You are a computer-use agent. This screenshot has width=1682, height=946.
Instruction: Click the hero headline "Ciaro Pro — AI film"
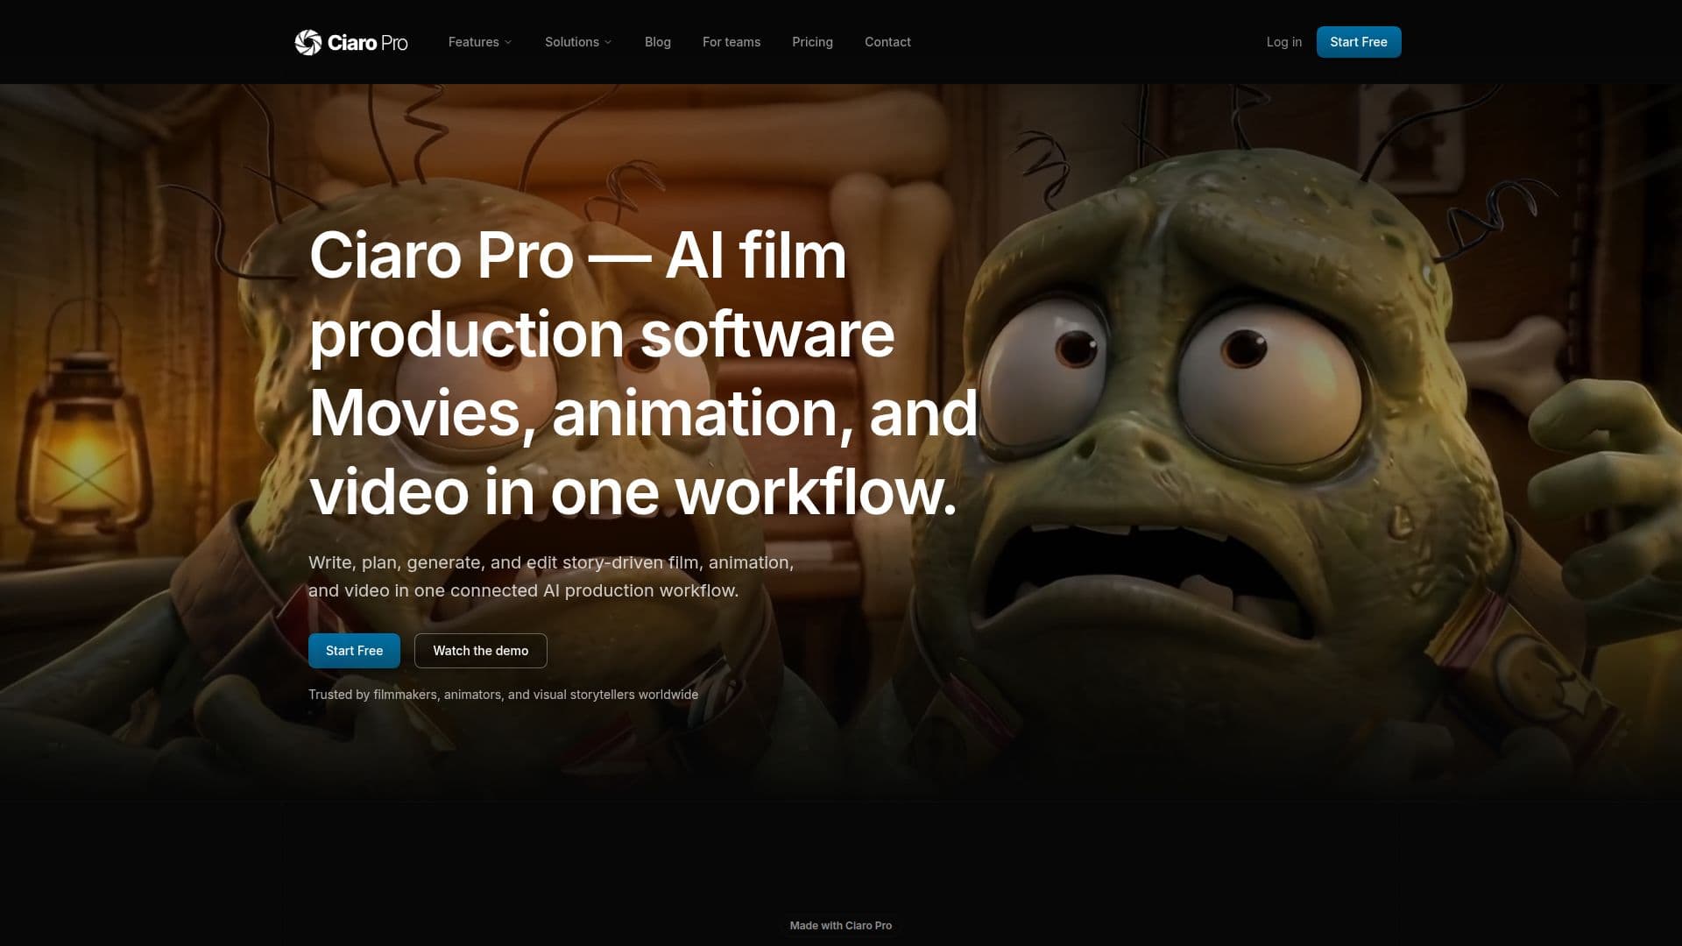(x=578, y=256)
